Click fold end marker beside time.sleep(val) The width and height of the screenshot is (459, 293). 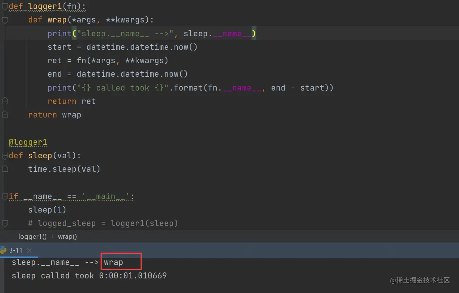[4, 169]
